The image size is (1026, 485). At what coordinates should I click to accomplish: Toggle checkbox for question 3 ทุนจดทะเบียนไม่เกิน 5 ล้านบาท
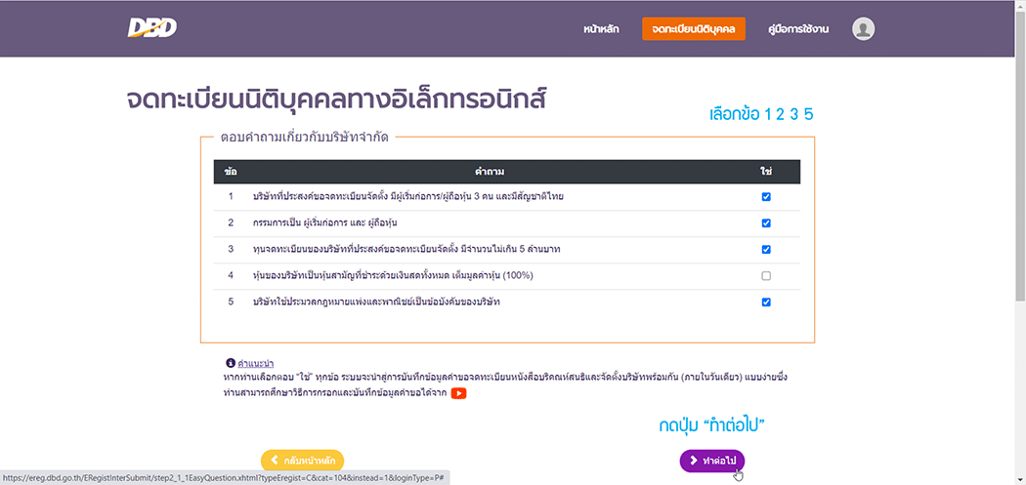pyautogui.click(x=766, y=249)
